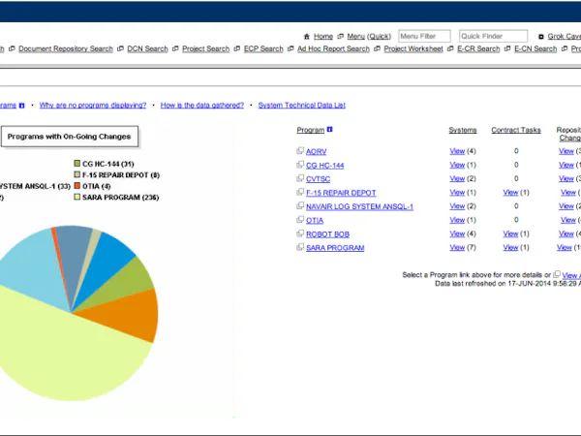Screen dimensions: 581x436
Task: Open the E-CN Search link
Action: (x=535, y=49)
